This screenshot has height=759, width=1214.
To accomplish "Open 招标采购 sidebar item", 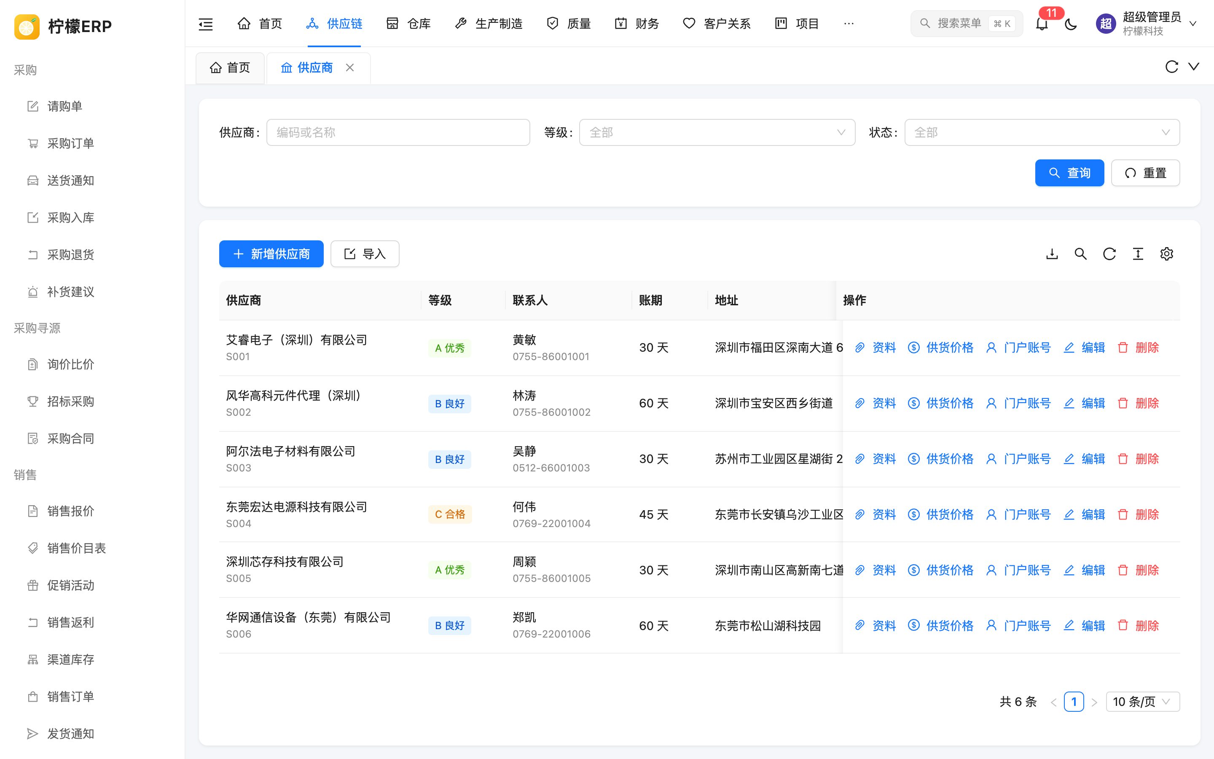I will 92,401.
